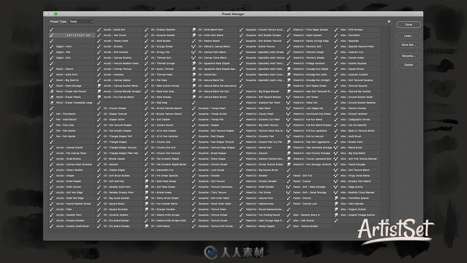Open the Preset Manager gear menu
The image size is (467, 263).
tap(389, 21)
